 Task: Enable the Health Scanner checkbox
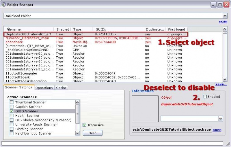(x=12, y=115)
